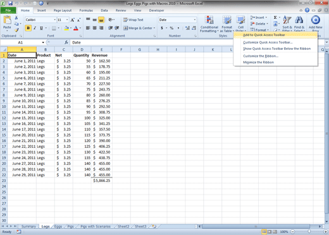Click Merge & Center button

coord(139,28)
